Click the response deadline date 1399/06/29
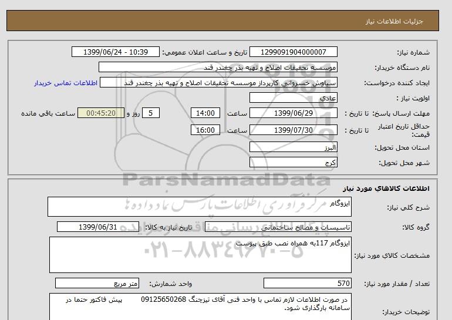452x320 pixels. pyautogui.click(x=293, y=113)
